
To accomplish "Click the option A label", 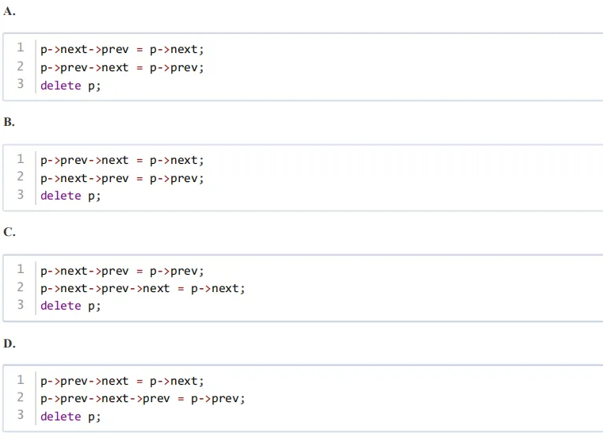I will (10, 12).
